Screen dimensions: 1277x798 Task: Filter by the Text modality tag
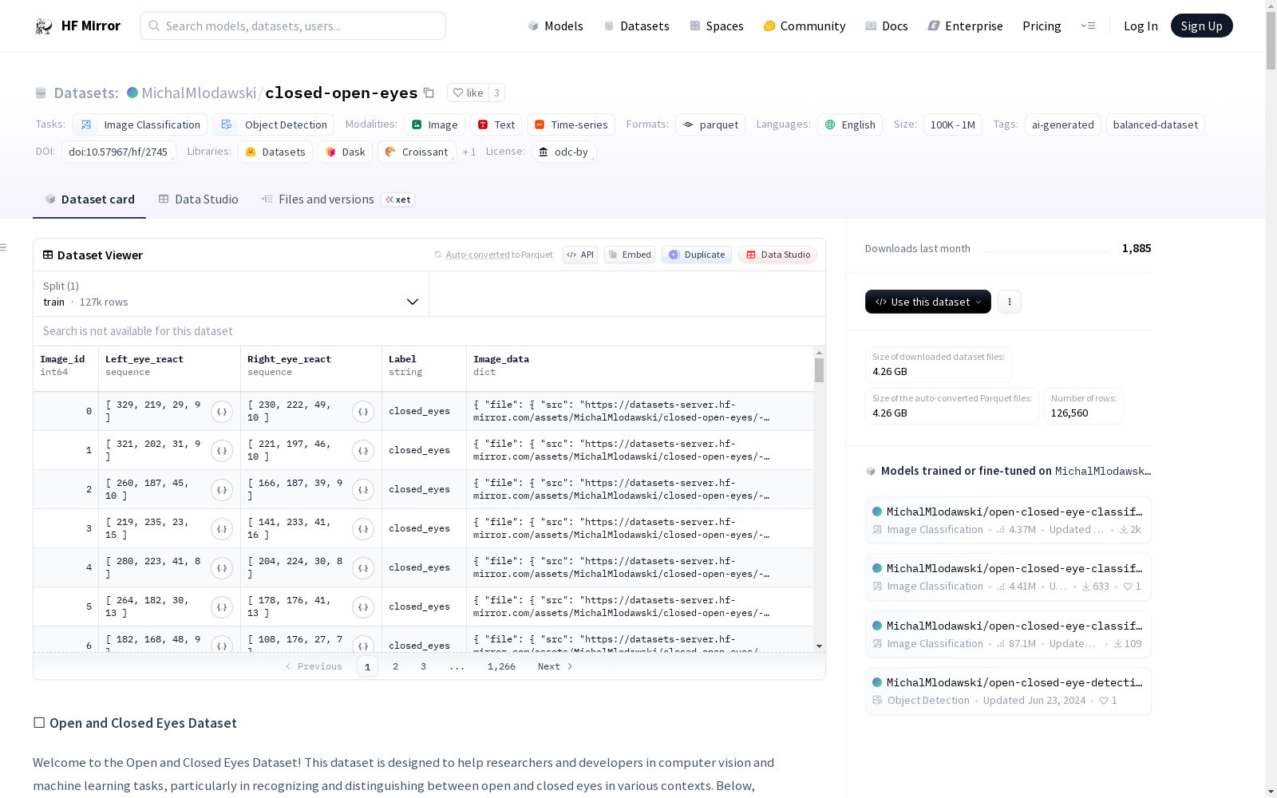click(x=496, y=124)
